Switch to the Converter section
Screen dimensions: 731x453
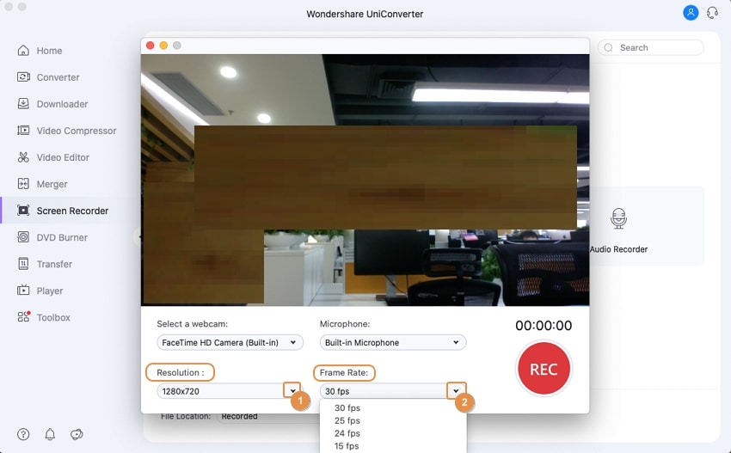(x=58, y=77)
